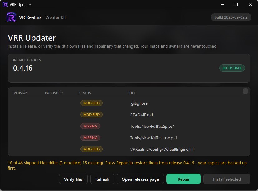Click MODIFIED badge beside README.md

92,115
